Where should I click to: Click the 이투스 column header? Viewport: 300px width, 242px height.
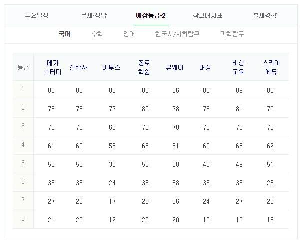point(111,67)
